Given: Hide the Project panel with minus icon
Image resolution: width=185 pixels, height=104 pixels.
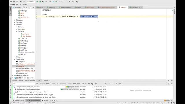Looking at the screenshot, I should (34, 8).
